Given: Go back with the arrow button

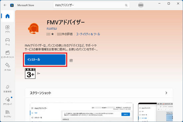Looking at the screenshot, I should tap(5, 5).
